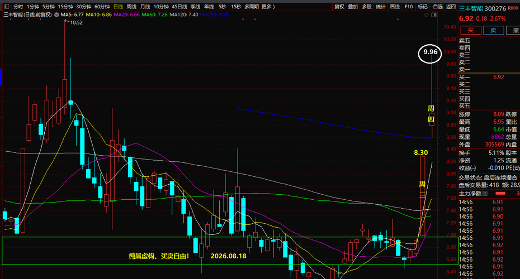The height and width of the screenshot is (279, 520).
Task: Click the 叠加 overlay toolbar button
Action: pyautogui.click(x=353, y=7)
